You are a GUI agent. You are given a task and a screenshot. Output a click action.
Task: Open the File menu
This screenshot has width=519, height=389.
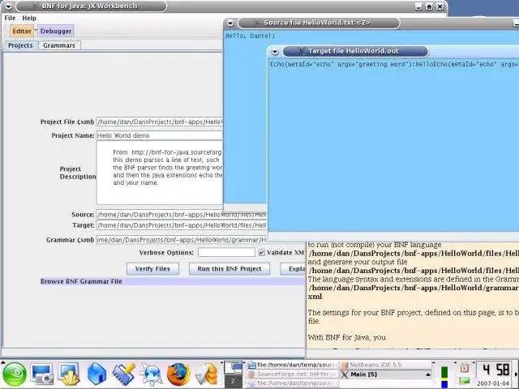tap(10, 18)
